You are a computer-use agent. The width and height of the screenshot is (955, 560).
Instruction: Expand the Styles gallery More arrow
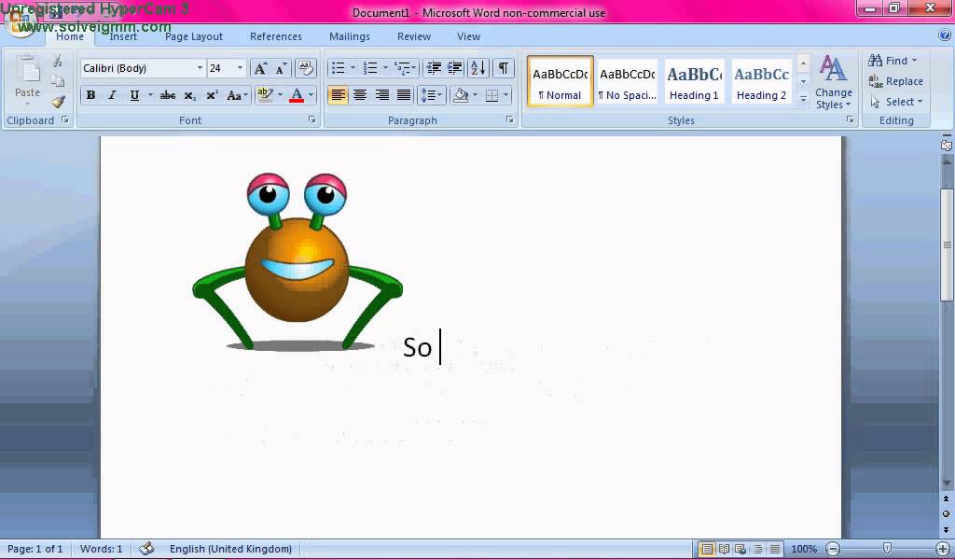[803, 98]
